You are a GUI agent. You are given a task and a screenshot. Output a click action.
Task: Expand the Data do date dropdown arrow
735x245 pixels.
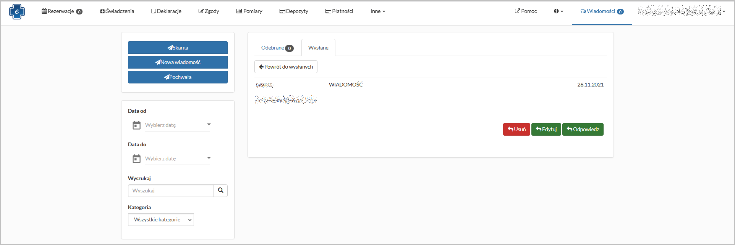click(x=209, y=158)
